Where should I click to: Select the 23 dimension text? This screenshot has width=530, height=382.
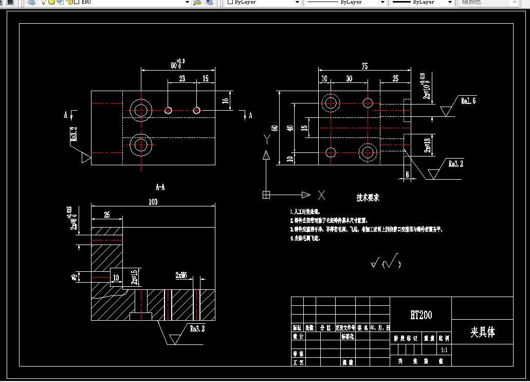click(x=182, y=79)
